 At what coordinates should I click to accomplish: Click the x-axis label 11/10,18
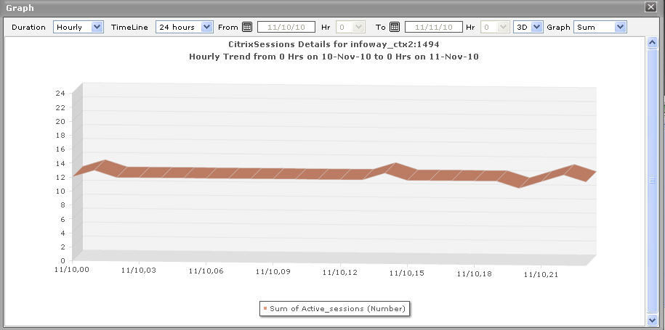(x=474, y=274)
